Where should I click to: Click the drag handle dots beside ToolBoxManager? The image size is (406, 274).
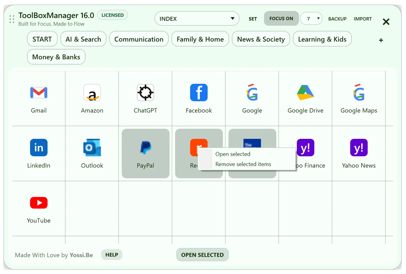point(12,19)
